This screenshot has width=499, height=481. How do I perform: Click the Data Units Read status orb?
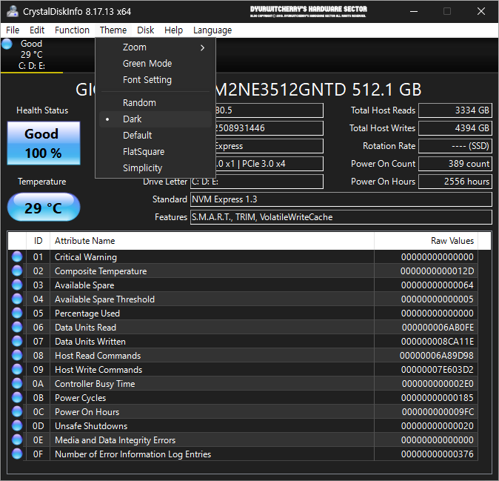coord(17,327)
